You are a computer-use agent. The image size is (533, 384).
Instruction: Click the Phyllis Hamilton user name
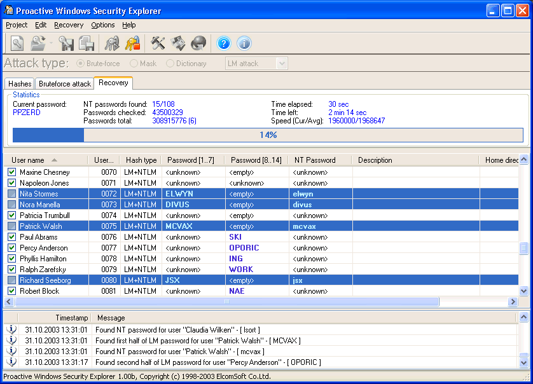pos(43,259)
